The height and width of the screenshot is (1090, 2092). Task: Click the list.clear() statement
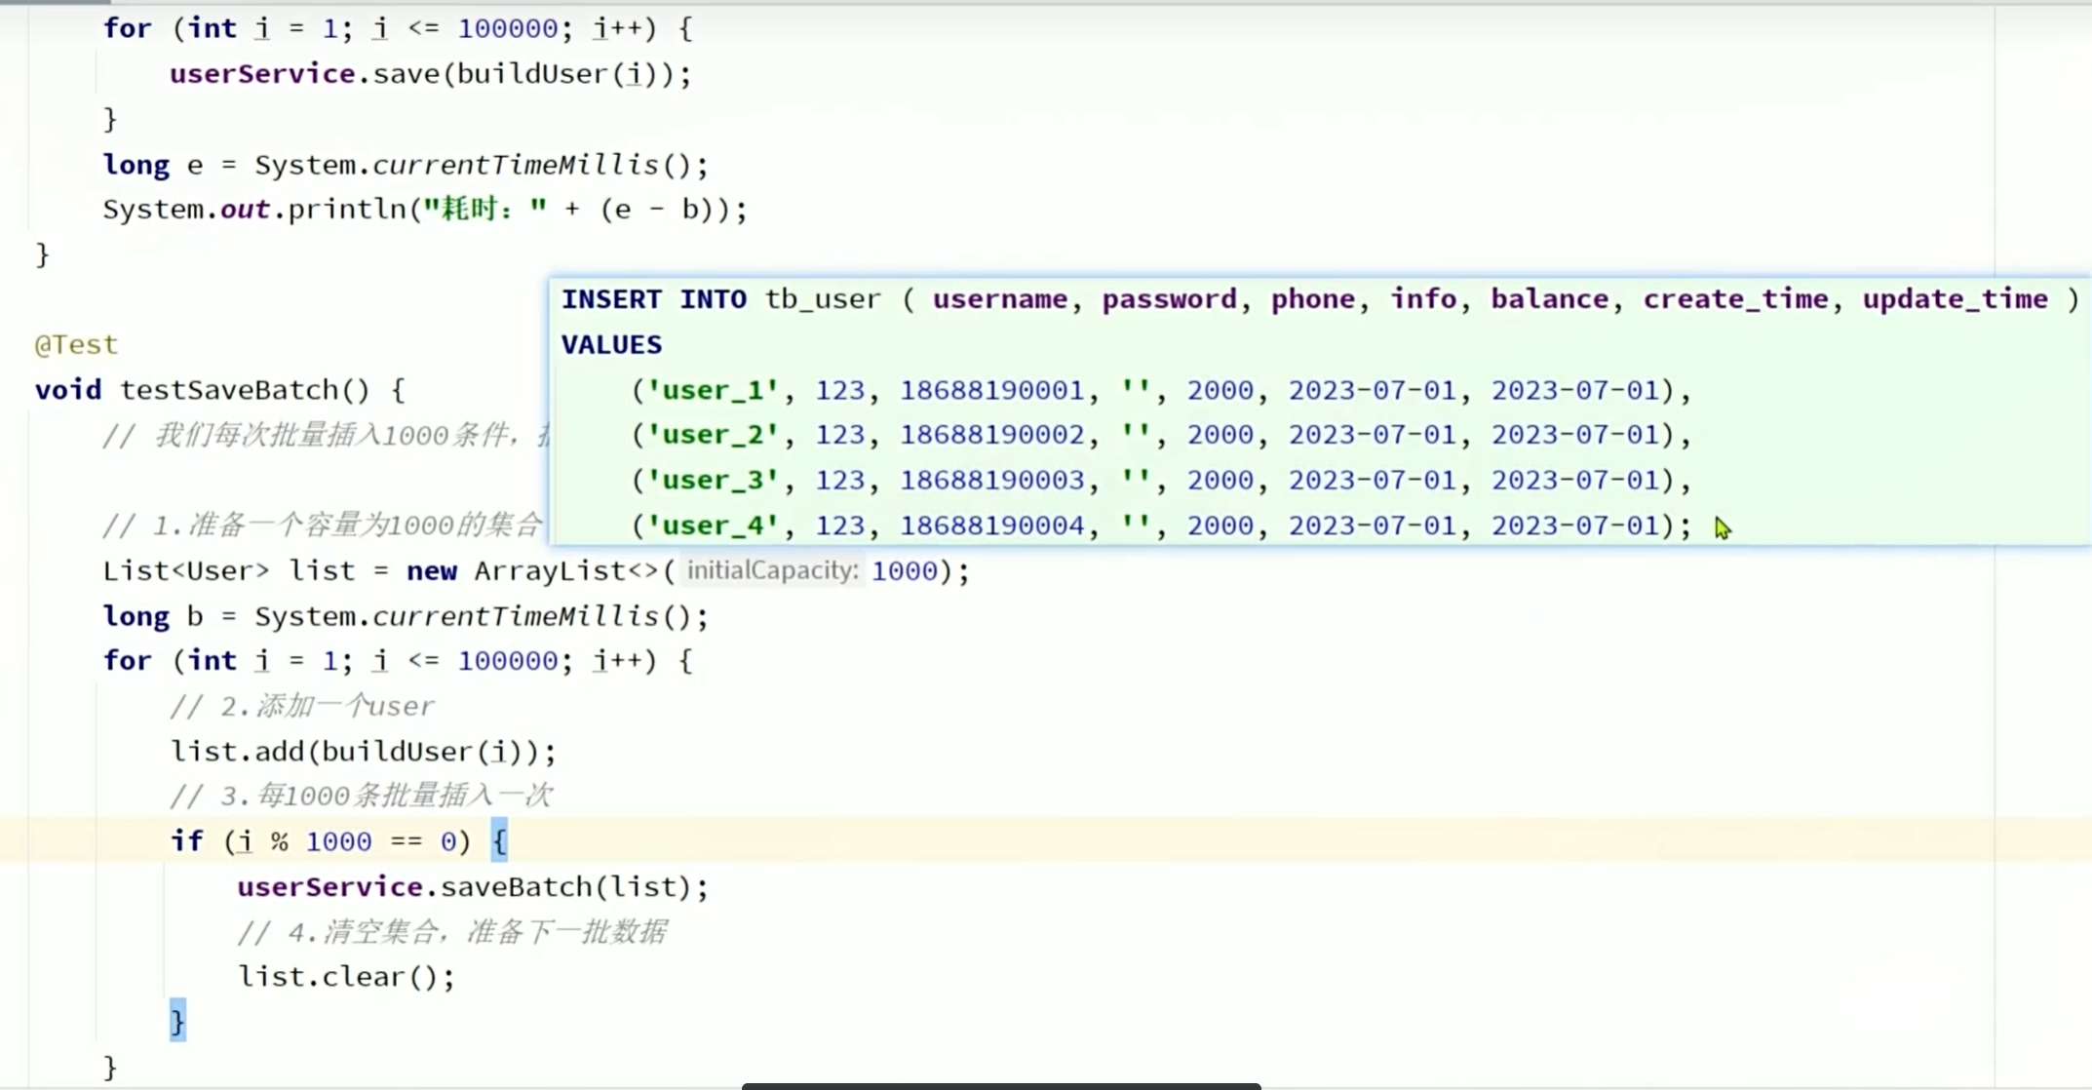[x=346, y=977]
